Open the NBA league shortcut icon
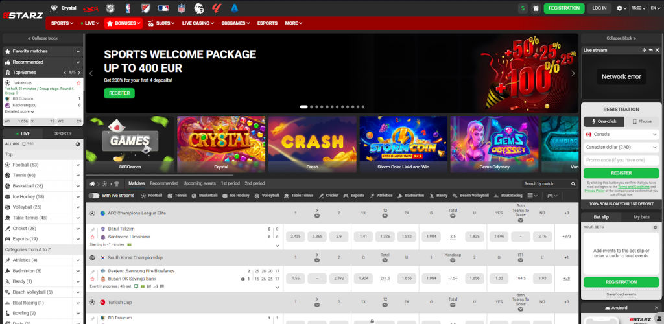 tap(128, 8)
